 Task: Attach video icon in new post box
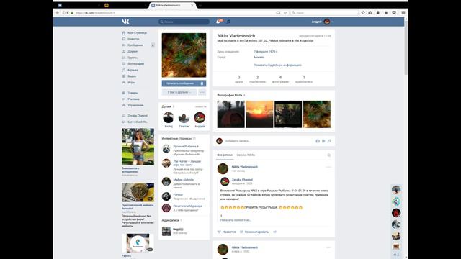tap(323, 141)
